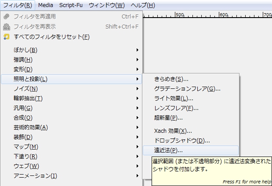Click フィルタを再表示 menu entry
Viewport: 272px width, 186px height.
tap(71, 27)
